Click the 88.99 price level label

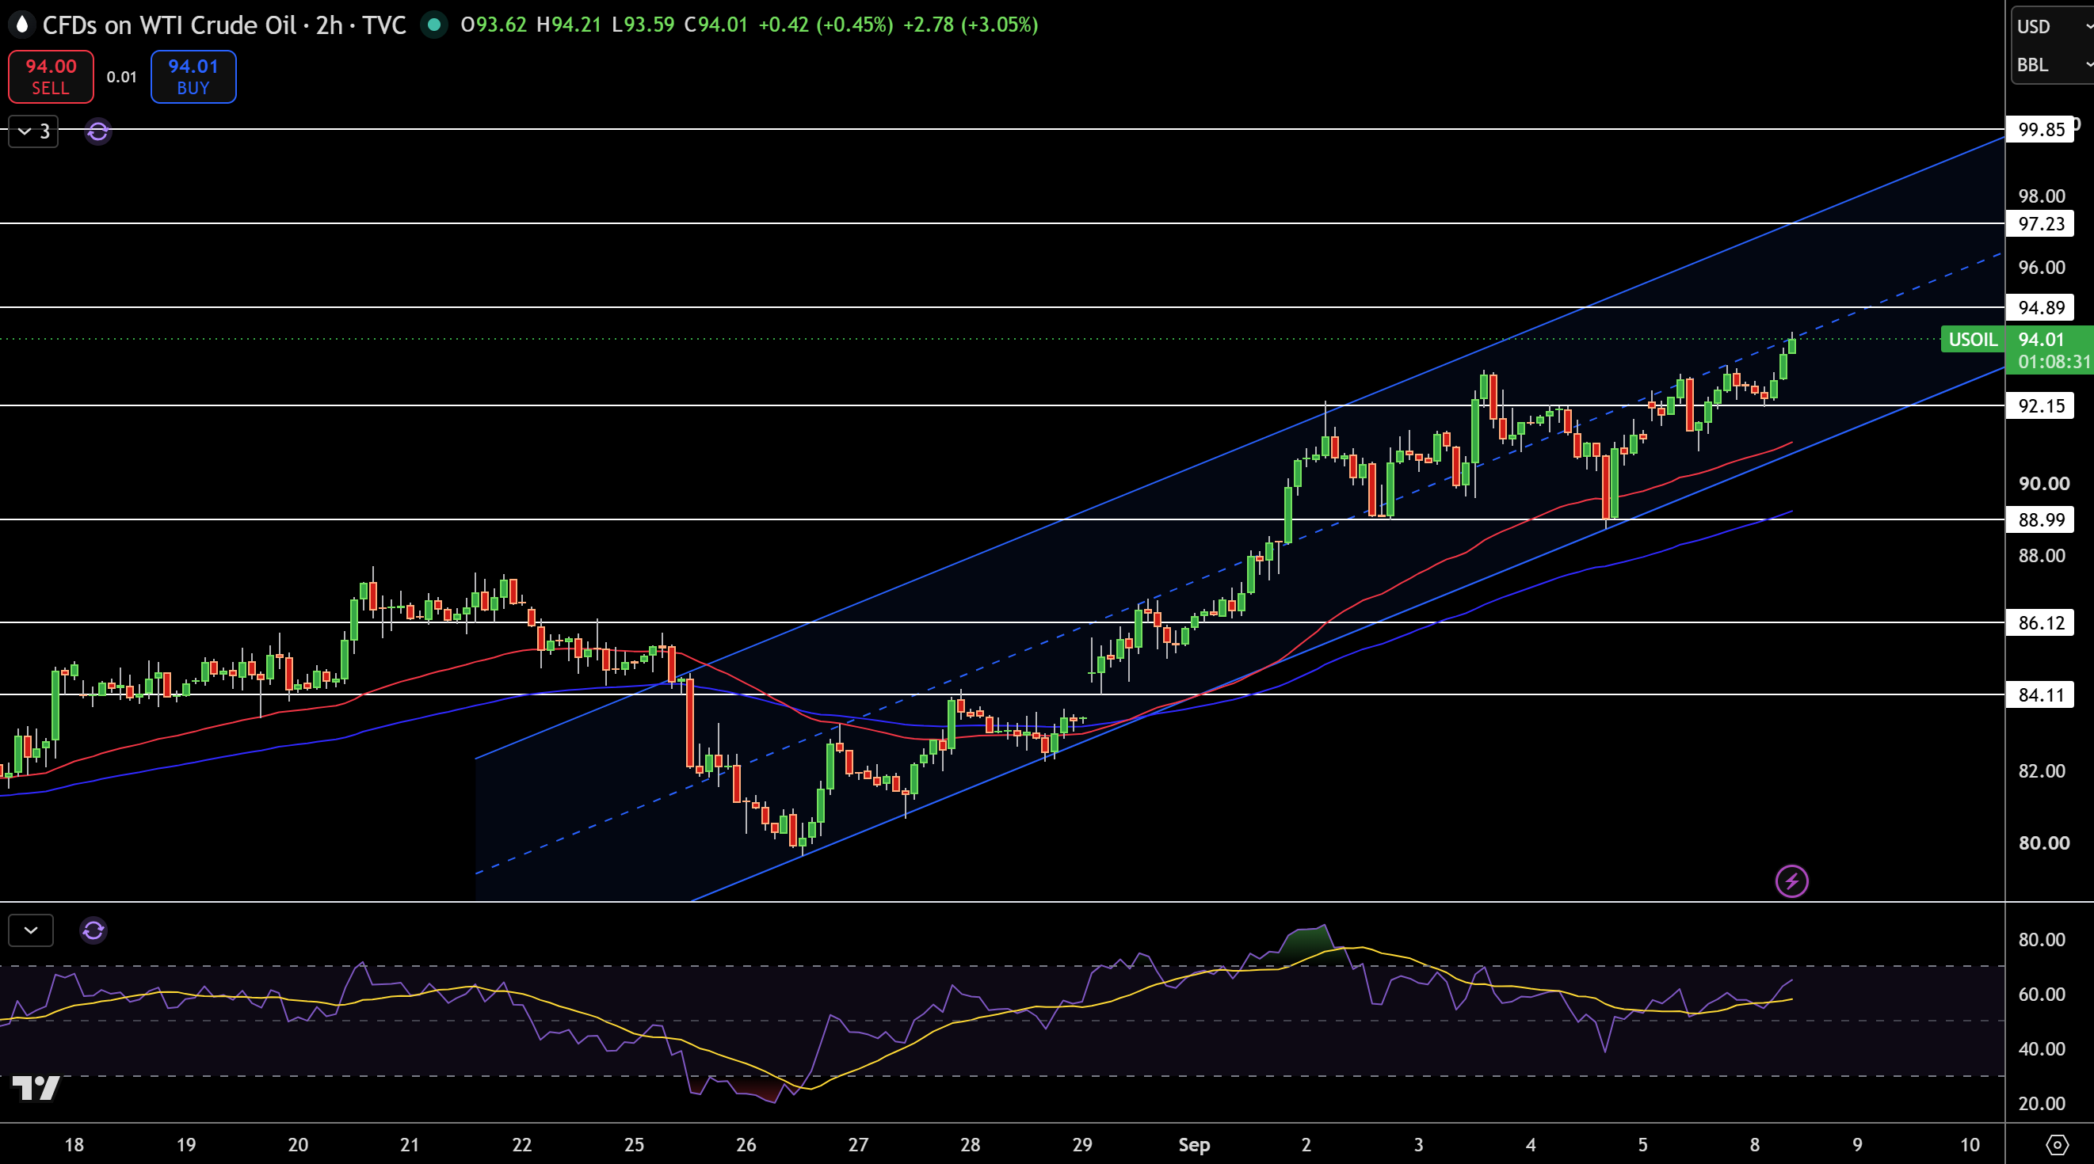pyautogui.click(x=2040, y=519)
